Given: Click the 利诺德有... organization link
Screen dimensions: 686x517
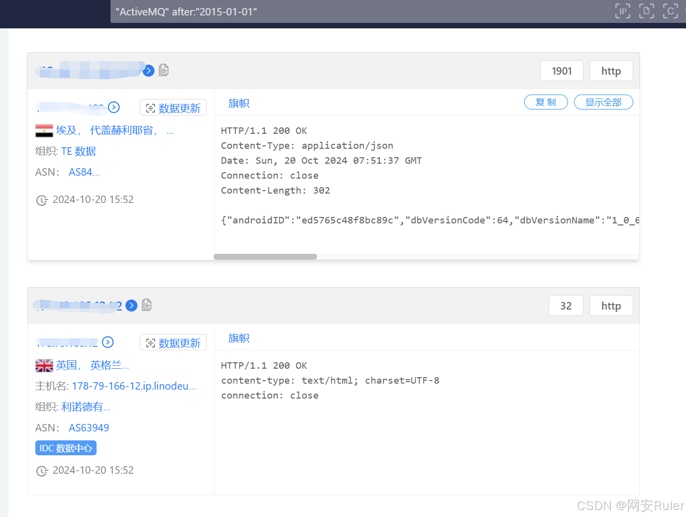Looking at the screenshot, I should (86, 407).
